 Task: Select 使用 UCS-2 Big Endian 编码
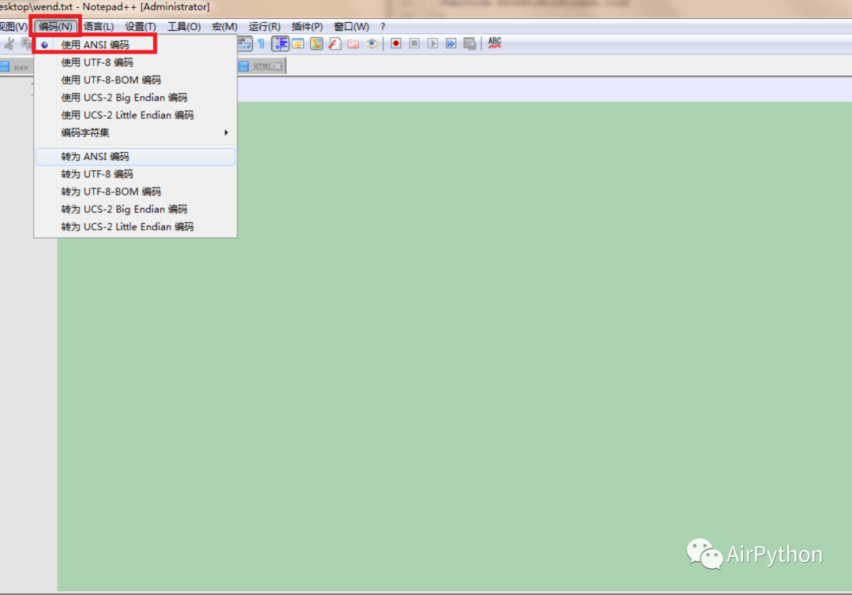pyautogui.click(x=136, y=97)
